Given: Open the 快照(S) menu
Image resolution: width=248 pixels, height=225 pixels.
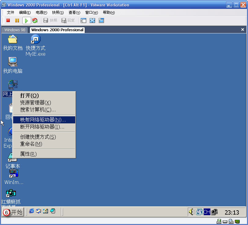Looking at the screenshot, I should click(x=58, y=12).
